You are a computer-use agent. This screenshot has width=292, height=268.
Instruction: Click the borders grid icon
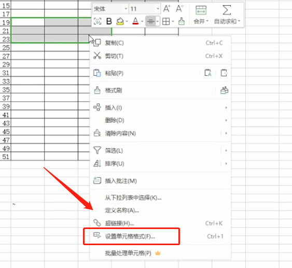tap(166, 21)
